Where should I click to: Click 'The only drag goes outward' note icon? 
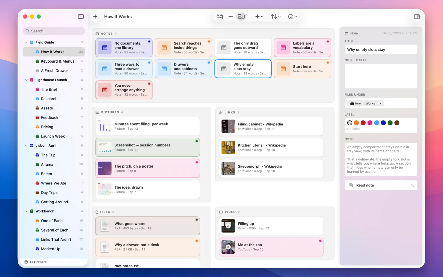click(224, 48)
